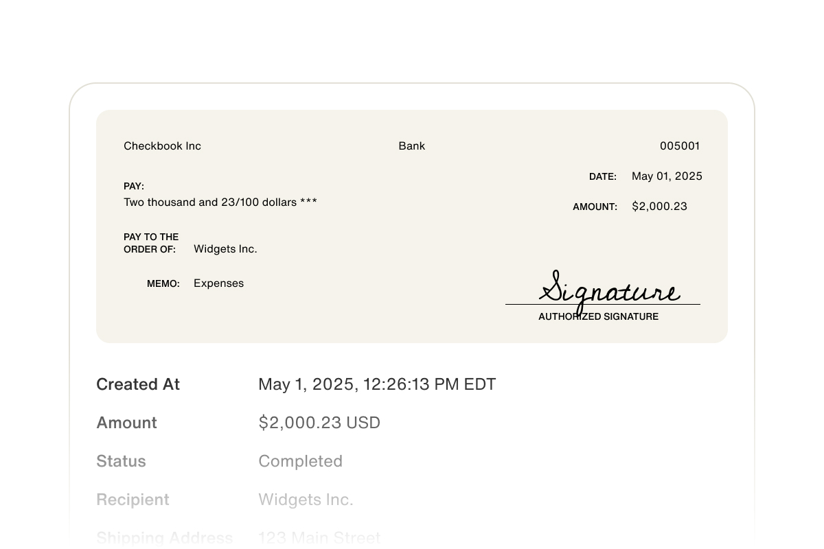Click the MEMO label

pos(163,283)
